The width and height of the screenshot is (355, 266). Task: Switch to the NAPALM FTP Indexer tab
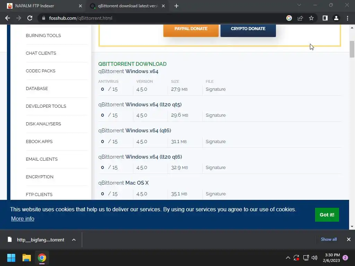pyautogui.click(x=43, y=6)
